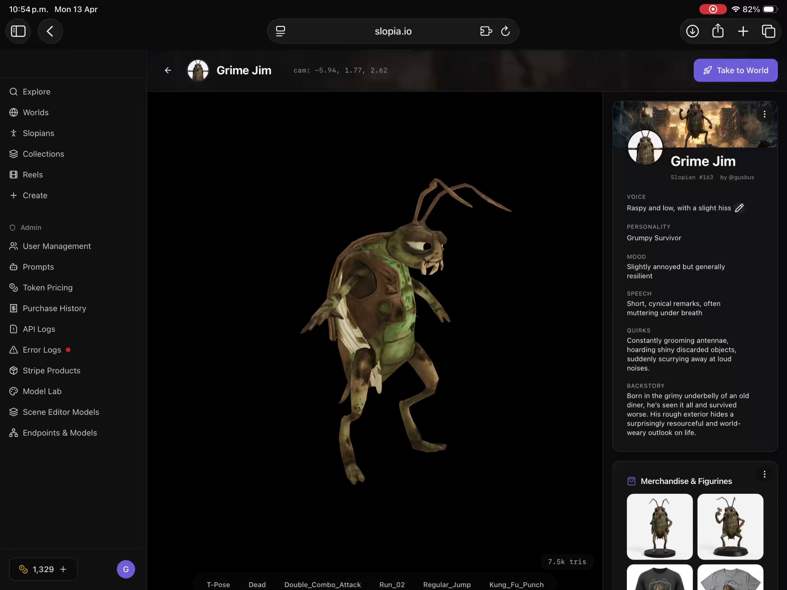Edit voice with the pencil icon
Screen dimensions: 787x590
click(x=739, y=208)
